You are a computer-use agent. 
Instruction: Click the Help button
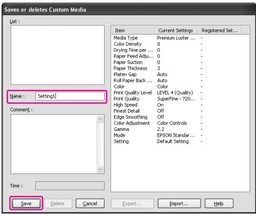(x=219, y=203)
